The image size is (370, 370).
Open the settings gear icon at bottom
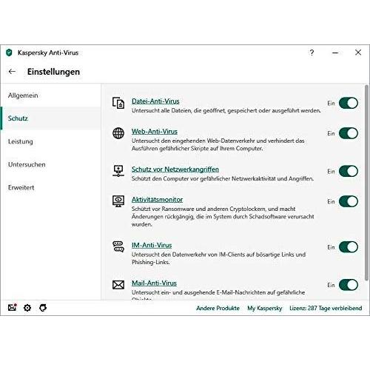(x=27, y=308)
